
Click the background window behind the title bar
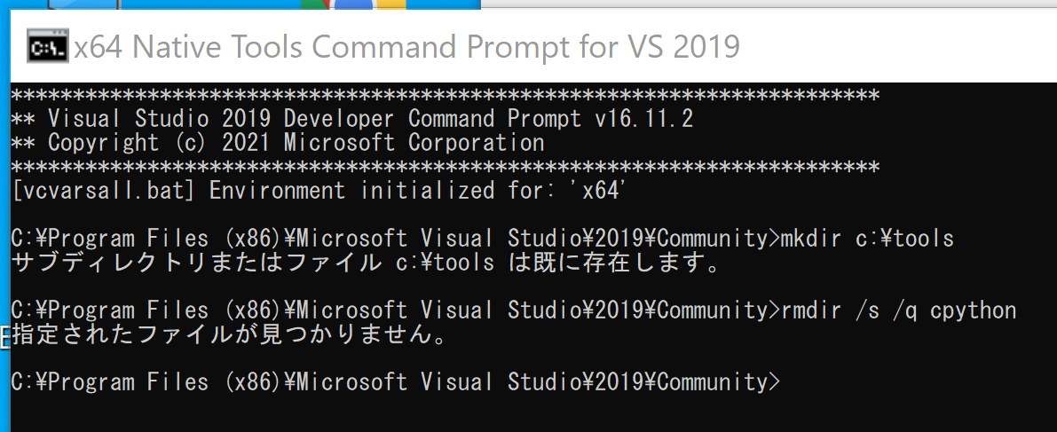769,4
